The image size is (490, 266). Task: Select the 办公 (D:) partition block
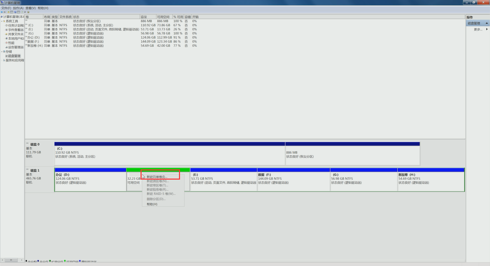click(x=90, y=180)
